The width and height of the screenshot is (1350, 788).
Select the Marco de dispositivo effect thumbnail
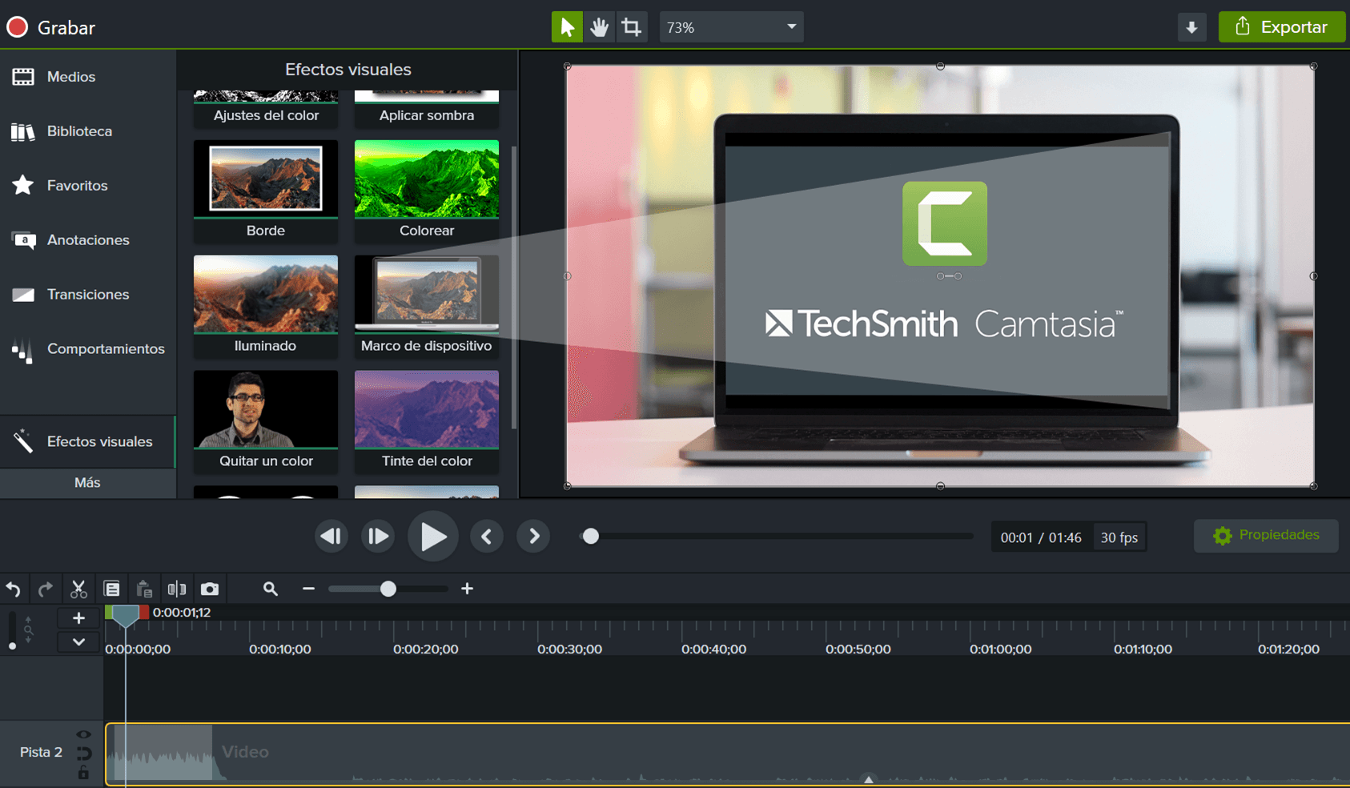426,294
